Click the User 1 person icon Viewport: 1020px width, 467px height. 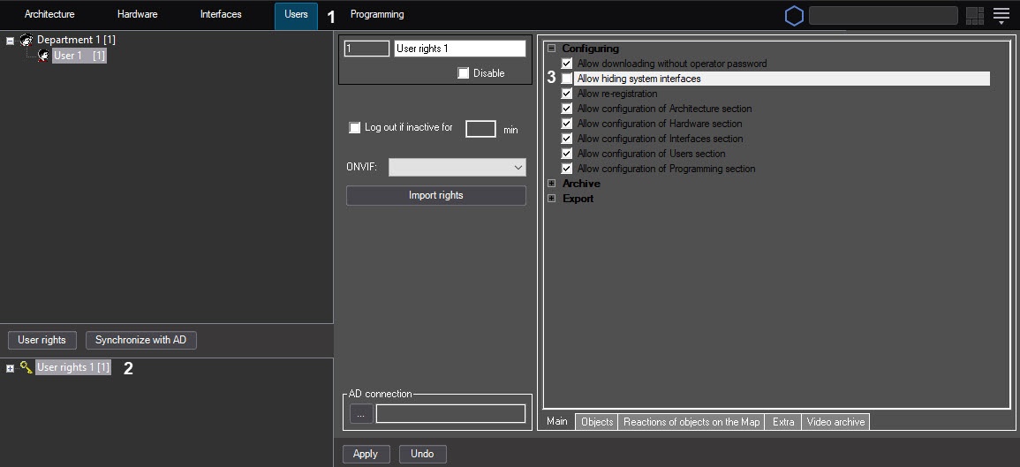coord(42,56)
